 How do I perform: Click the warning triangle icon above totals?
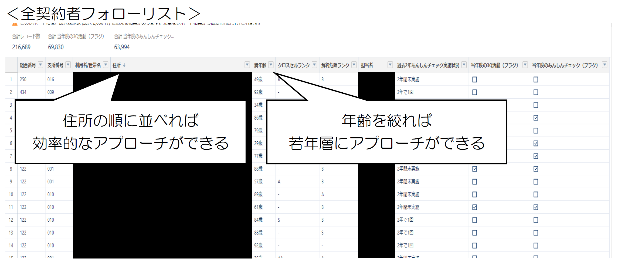tap(15, 24)
